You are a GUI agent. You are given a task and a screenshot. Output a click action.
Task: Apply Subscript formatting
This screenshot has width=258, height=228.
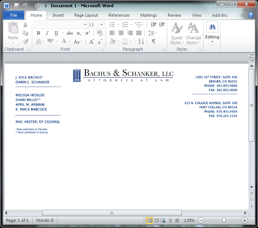[x=79, y=33]
